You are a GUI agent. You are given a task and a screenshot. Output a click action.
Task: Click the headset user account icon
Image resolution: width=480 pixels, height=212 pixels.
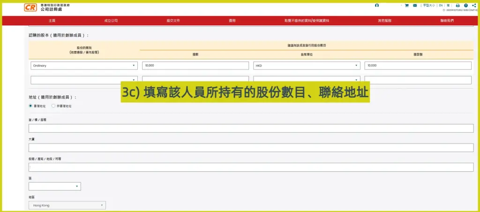click(377, 5)
